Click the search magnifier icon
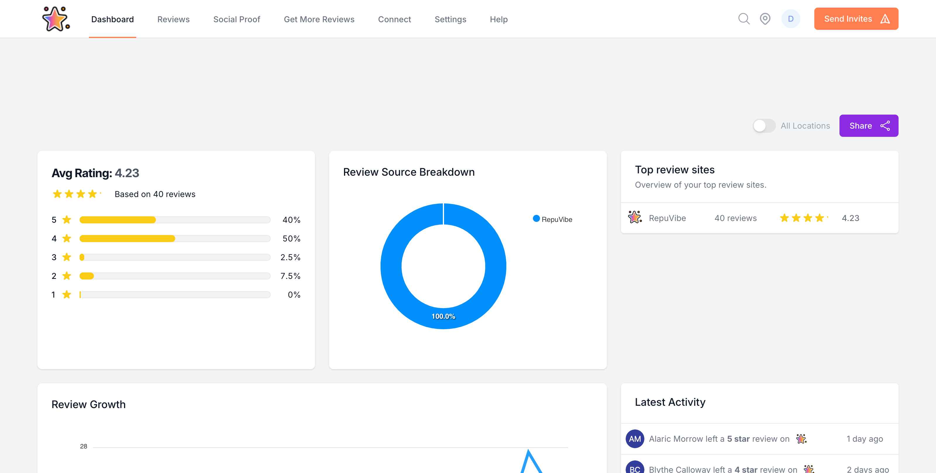This screenshot has height=473, width=936. 744,18
